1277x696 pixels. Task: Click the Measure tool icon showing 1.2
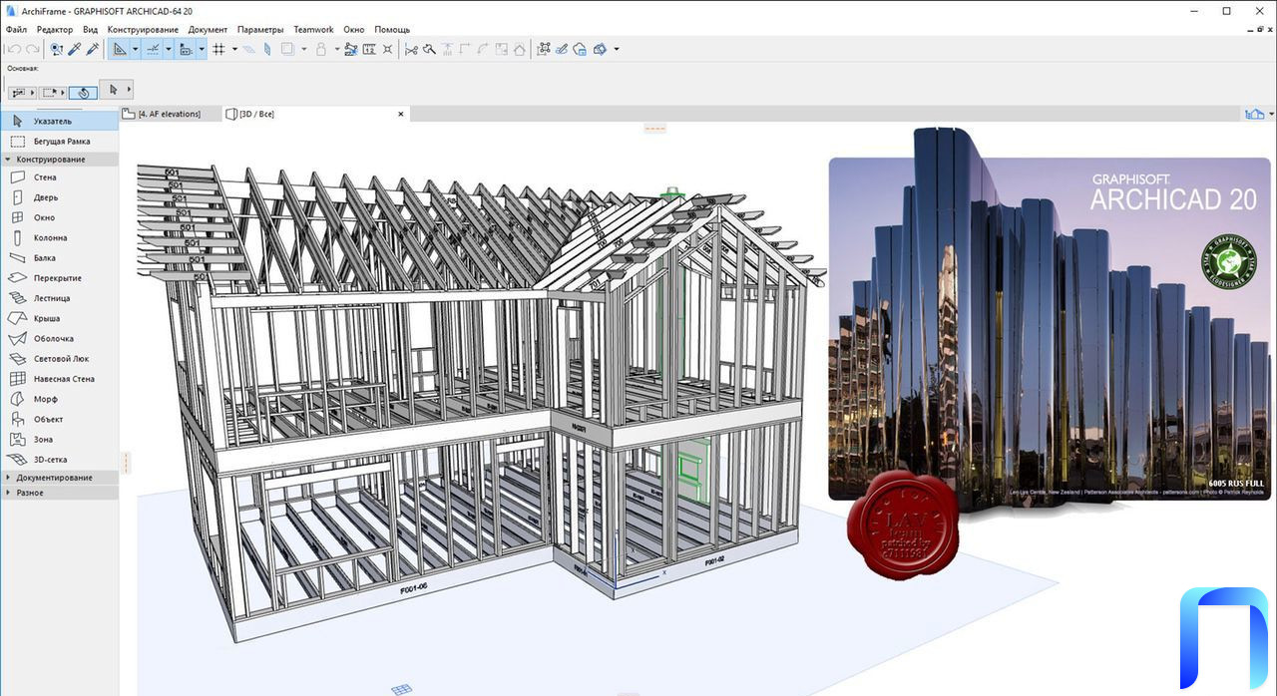click(368, 49)
